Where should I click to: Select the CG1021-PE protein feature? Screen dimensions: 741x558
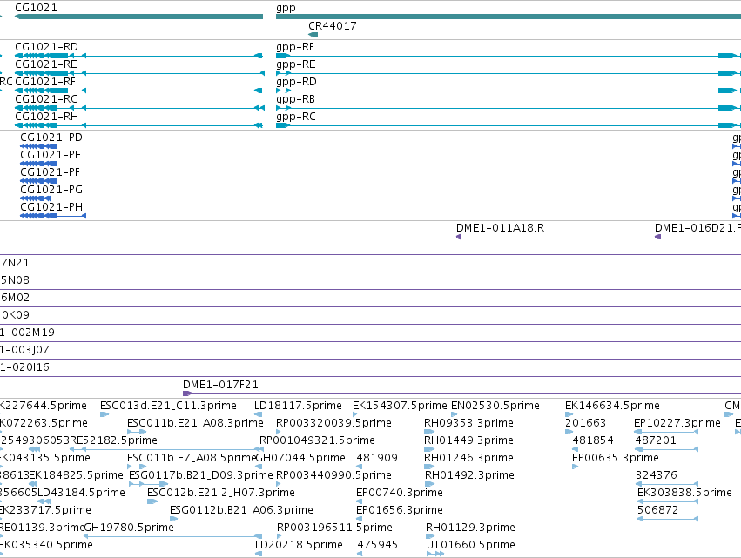click(x=38, y=164)
